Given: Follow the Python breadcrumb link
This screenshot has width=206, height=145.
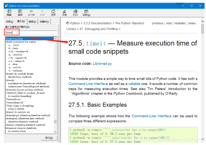Looking at the screenshot, I should point(75,23).
